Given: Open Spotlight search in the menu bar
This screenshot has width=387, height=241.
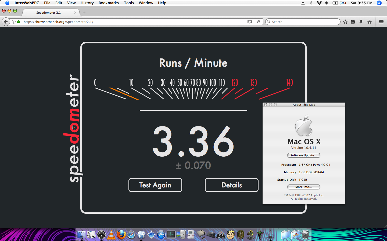Looking at the screenshot, I should (x=379, y=3).
